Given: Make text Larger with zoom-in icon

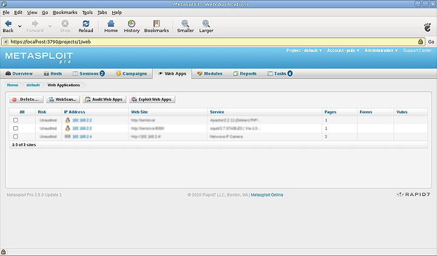Looking at the screenshot, I should (x=206, y=24).
